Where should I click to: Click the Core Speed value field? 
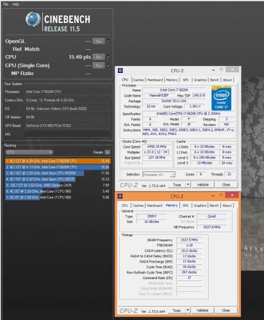157,147
